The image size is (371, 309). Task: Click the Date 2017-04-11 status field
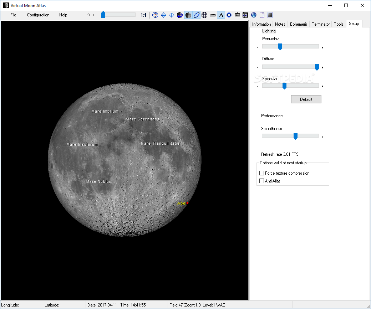102,305
